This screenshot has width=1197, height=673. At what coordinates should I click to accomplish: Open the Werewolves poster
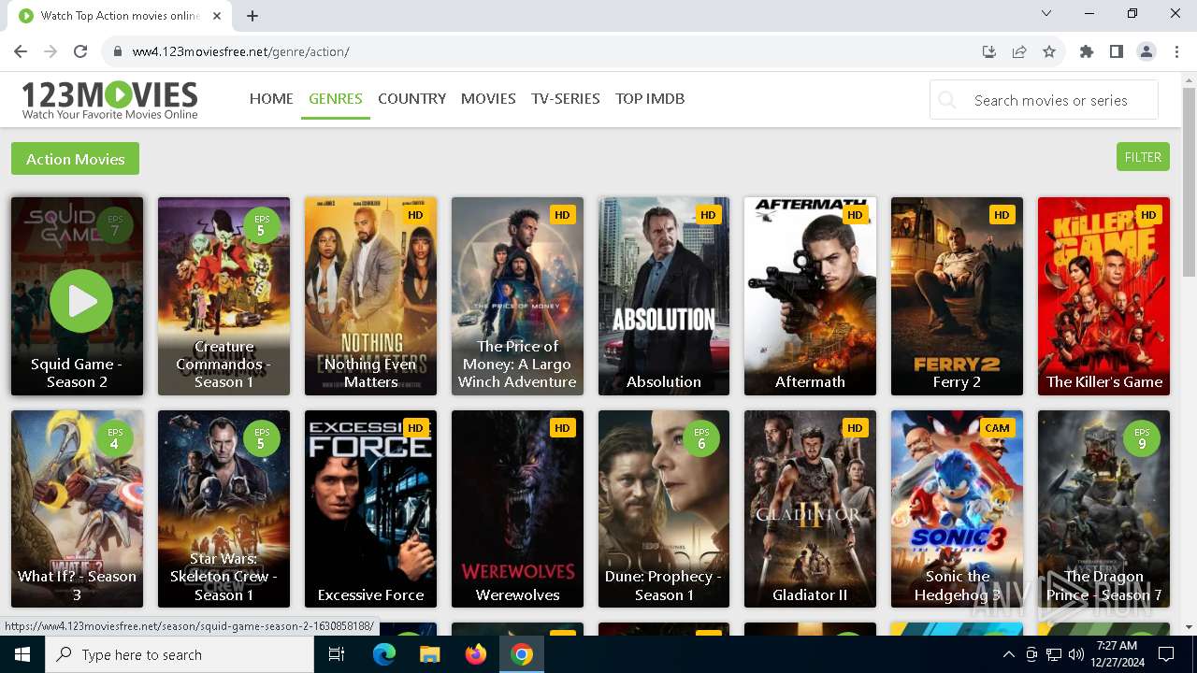[517, 508]
